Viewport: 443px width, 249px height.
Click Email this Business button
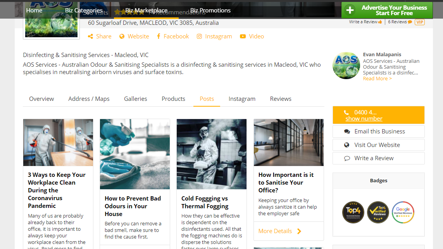pyautogui.click(x=379, y=131)
